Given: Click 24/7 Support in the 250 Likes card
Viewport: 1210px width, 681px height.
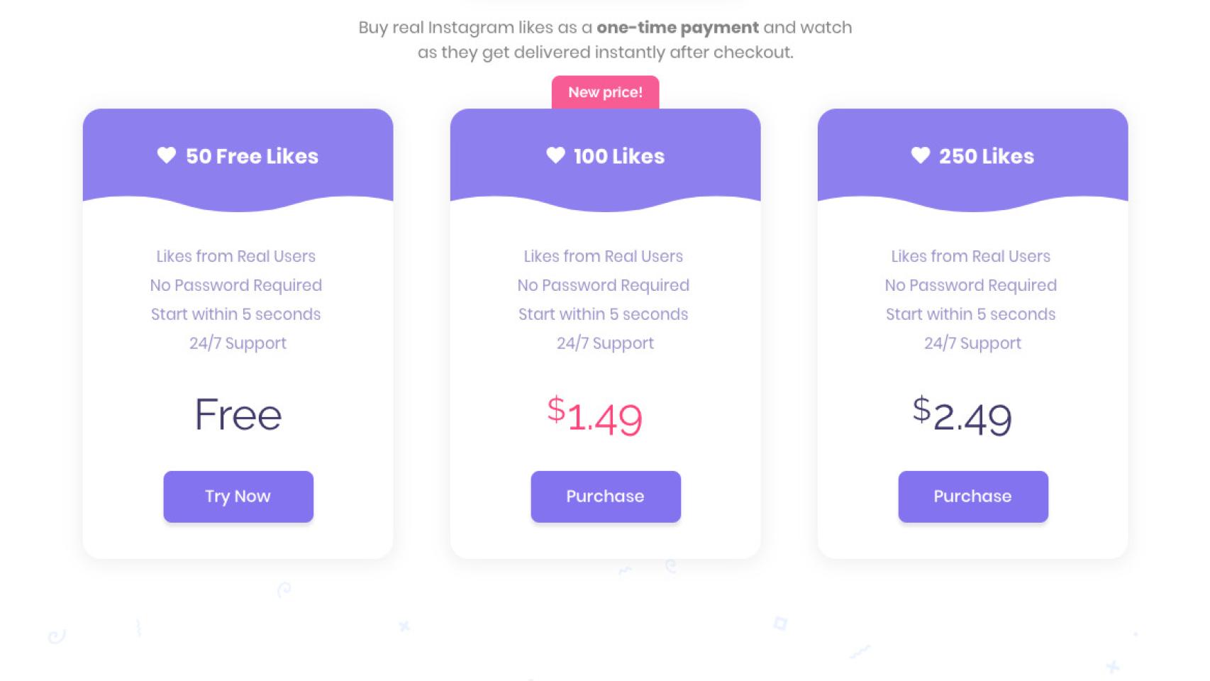Looking at the screenshot, I should click(972, 343).
